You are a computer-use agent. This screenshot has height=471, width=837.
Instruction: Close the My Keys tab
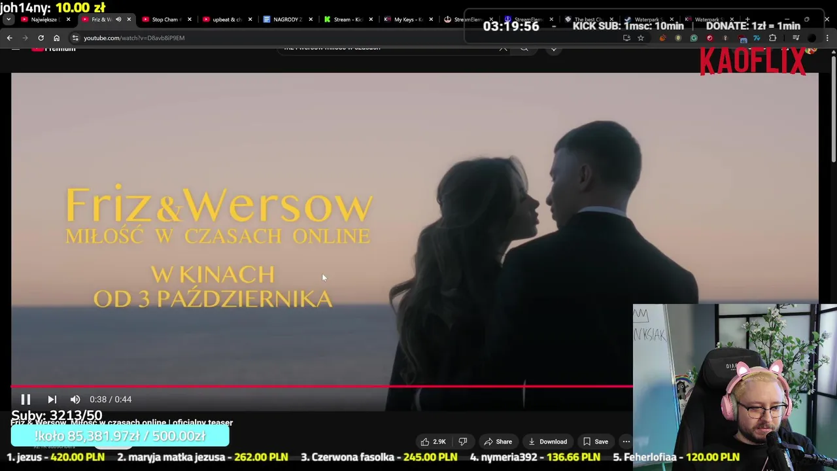431,20
